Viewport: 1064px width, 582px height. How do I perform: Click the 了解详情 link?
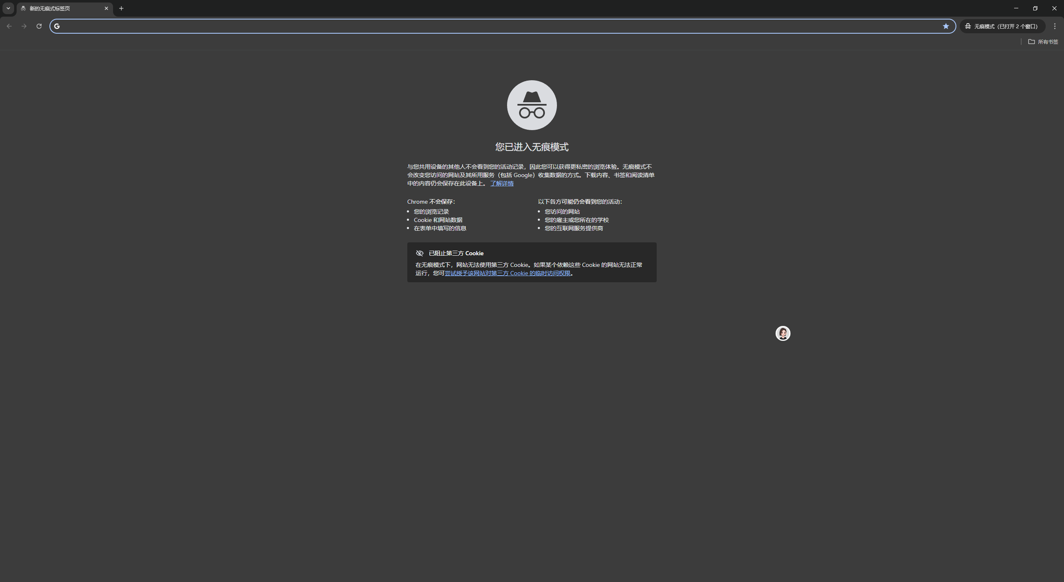pyautogui.click(x=502, y=183)
